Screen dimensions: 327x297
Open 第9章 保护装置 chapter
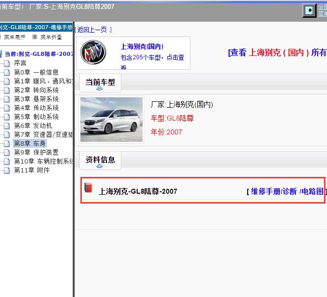(x=36, y=152)
